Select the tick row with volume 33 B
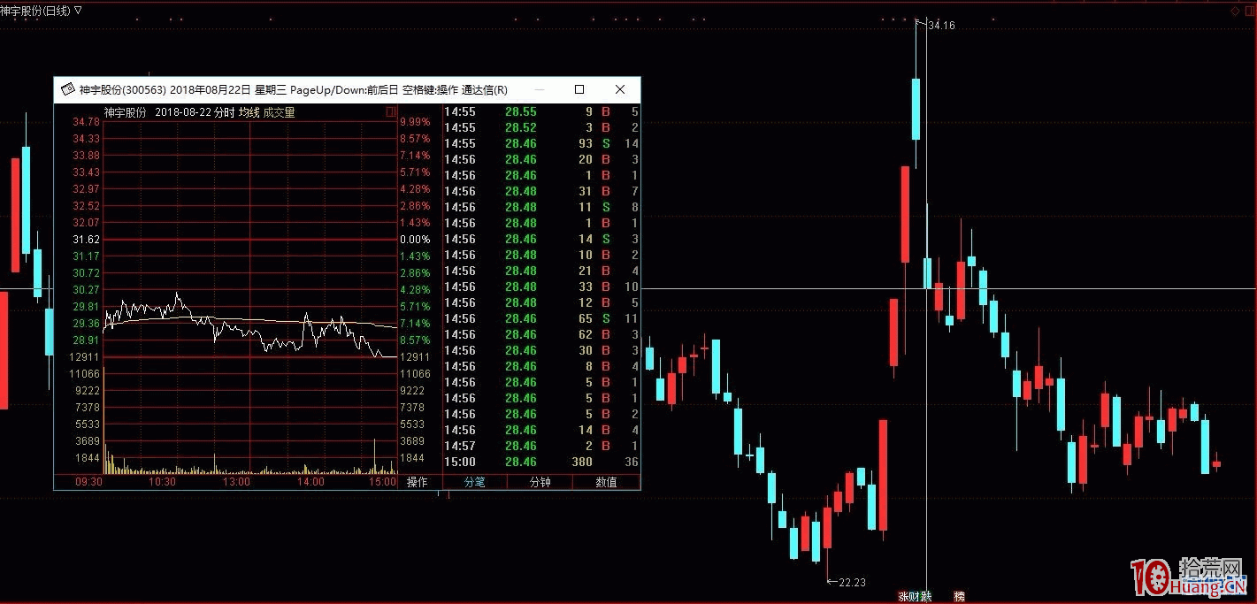Screen dimensions: 1257x604 click(541, 287)
